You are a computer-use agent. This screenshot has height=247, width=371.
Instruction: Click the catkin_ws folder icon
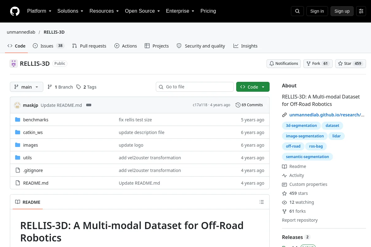click(18, 132)
